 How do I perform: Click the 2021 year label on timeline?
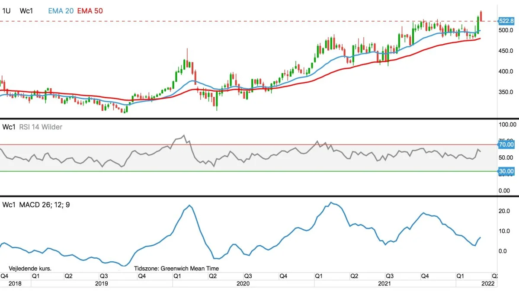point(384,284)
